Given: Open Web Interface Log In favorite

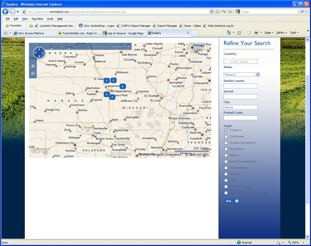Looking at the screenshot, I should [x=219, y=26].
